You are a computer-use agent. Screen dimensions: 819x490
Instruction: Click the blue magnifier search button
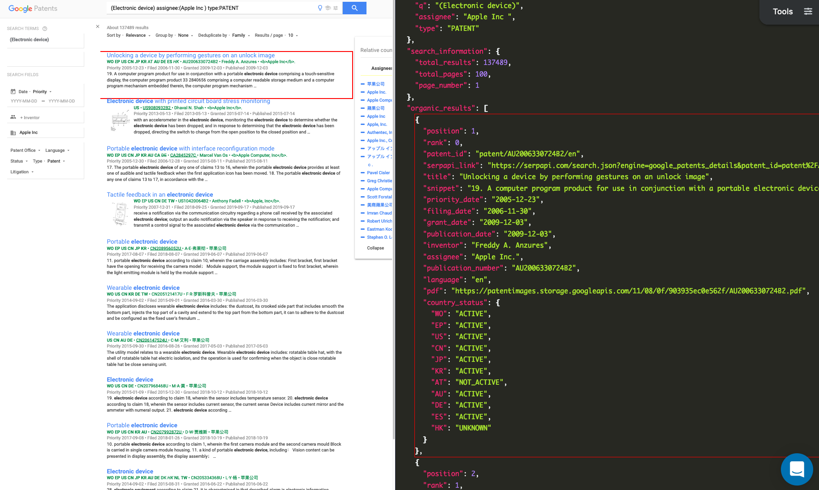[x=354, y=8]
